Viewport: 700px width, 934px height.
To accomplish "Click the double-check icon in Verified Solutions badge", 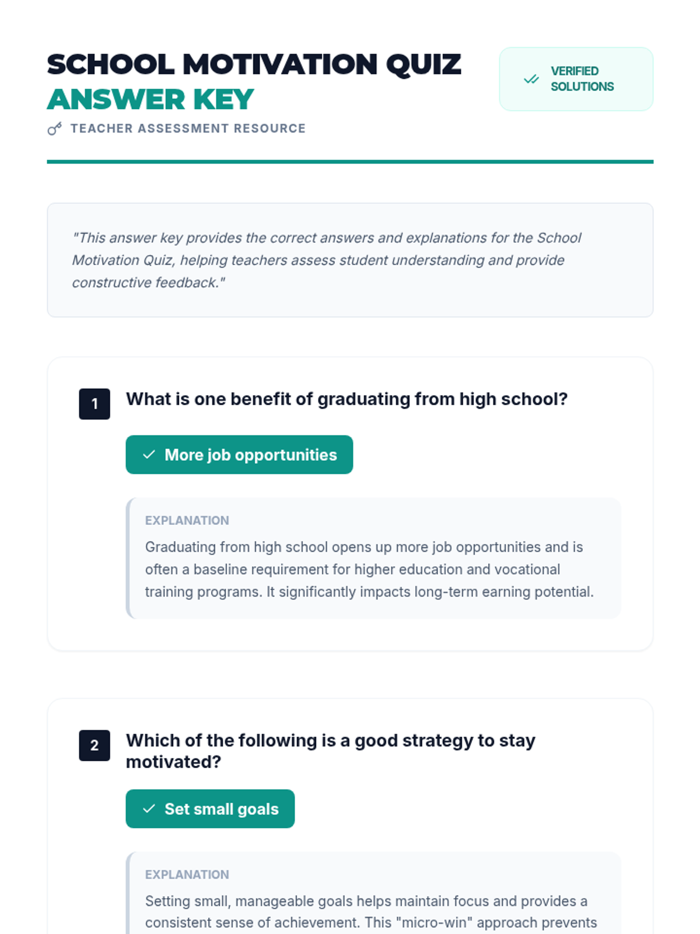I will coord(531,79).
